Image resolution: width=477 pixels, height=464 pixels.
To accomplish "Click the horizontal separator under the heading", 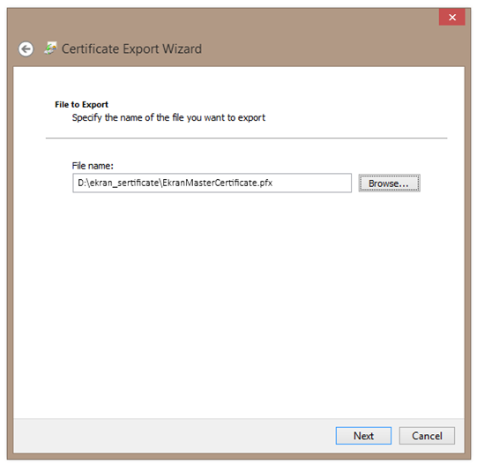I will 246,138.
